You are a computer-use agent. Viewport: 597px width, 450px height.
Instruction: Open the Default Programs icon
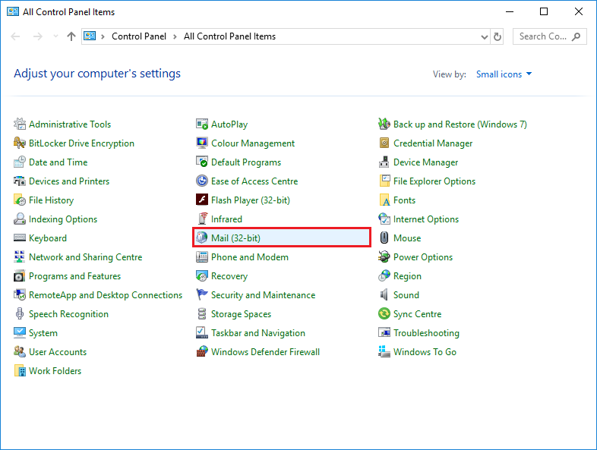(202, 162)
